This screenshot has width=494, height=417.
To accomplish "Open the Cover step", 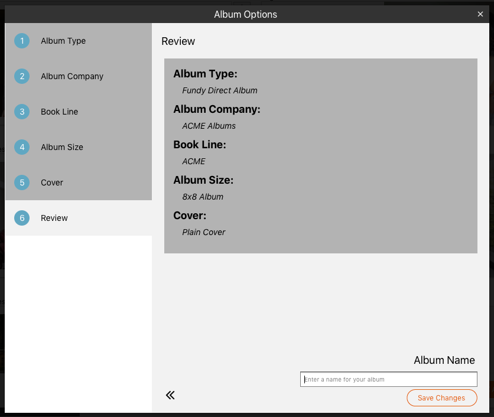I will click(79, 183).
